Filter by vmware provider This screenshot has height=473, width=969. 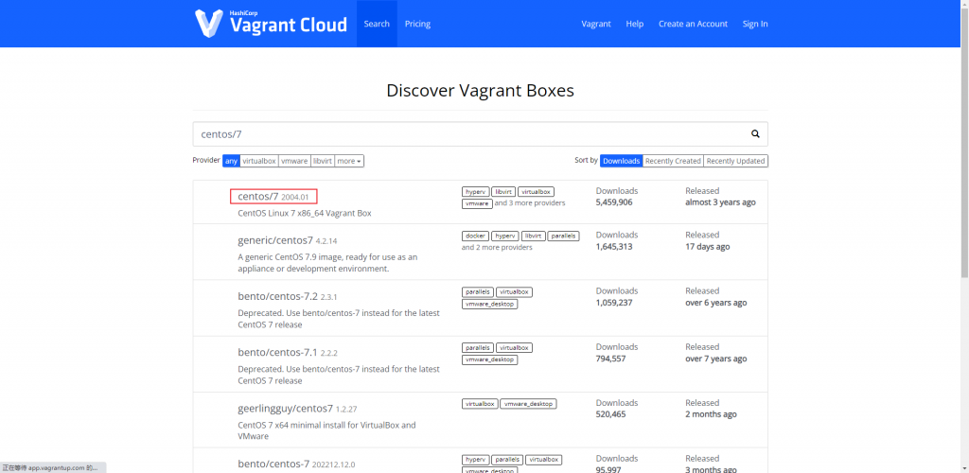pos(294,161)
